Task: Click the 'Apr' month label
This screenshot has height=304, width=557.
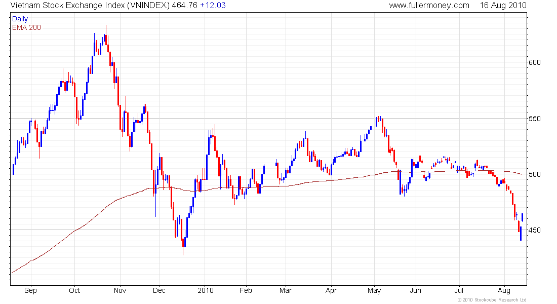Action: tap(331, 291)
